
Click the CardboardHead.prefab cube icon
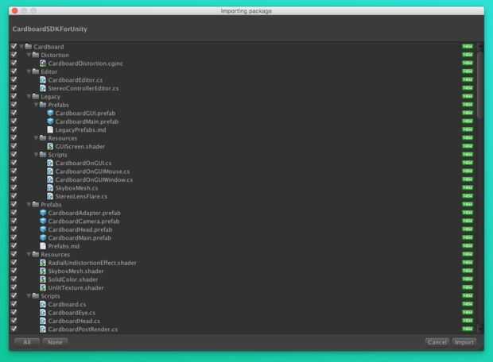click(43, 229)
